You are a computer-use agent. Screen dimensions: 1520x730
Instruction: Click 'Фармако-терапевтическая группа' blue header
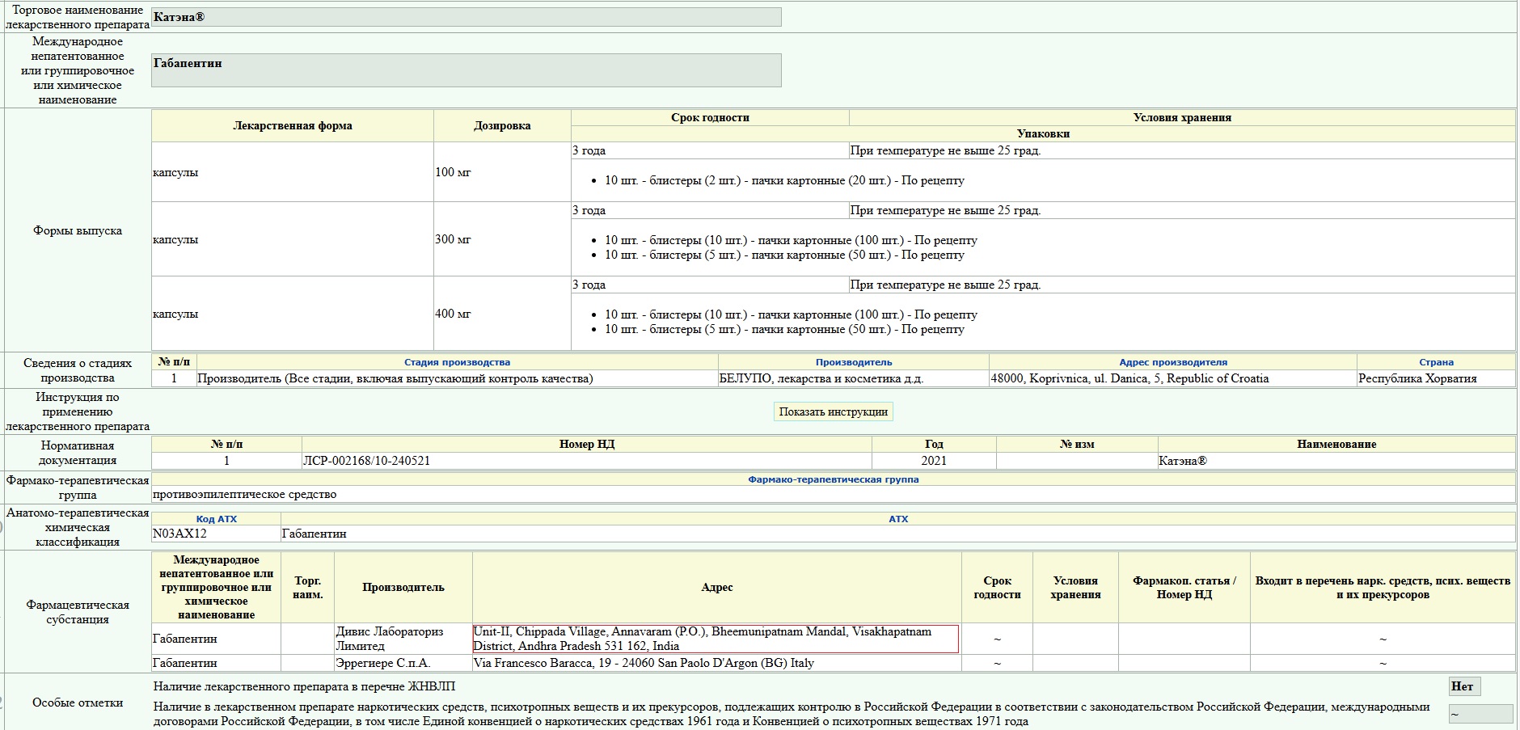pos(833,479)
